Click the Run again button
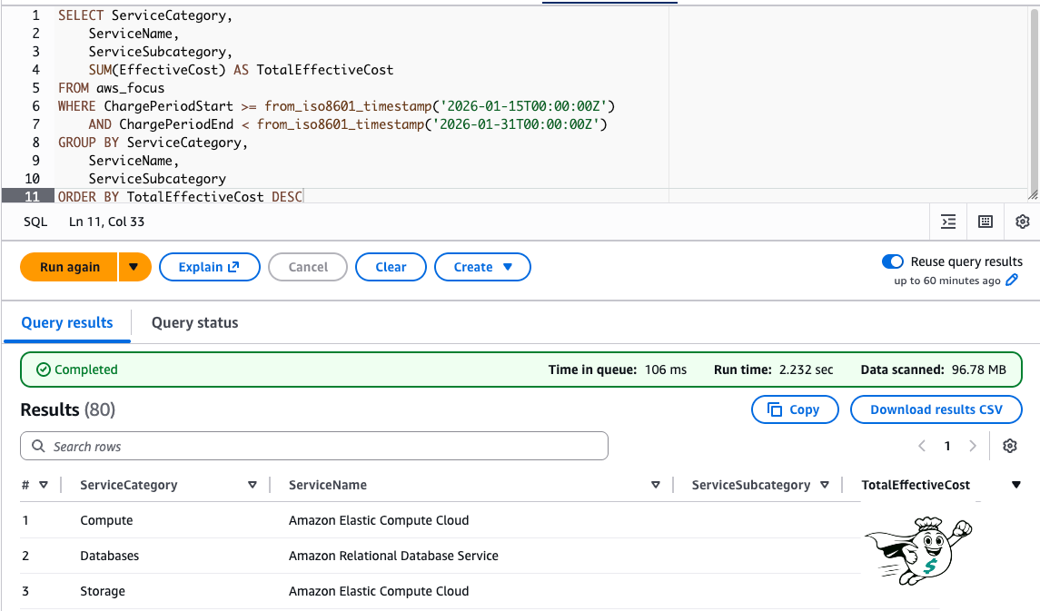The image size is (1040, 611). click(70, 267)
